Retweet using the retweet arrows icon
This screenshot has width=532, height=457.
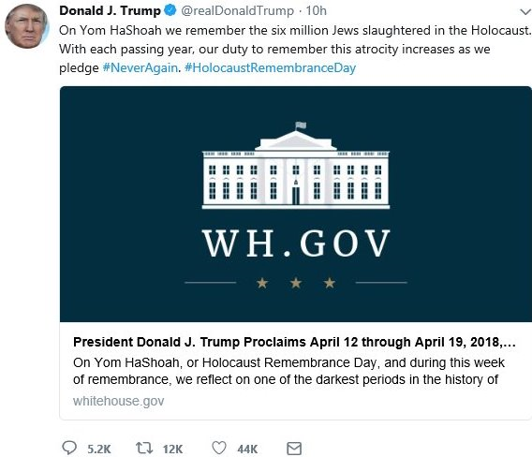pyautogui.click(x=144, y=448)
